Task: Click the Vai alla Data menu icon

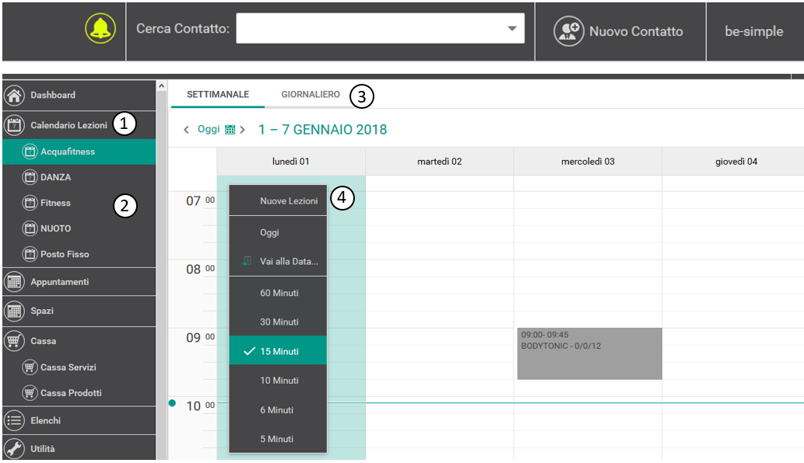Action: [247, 261]
